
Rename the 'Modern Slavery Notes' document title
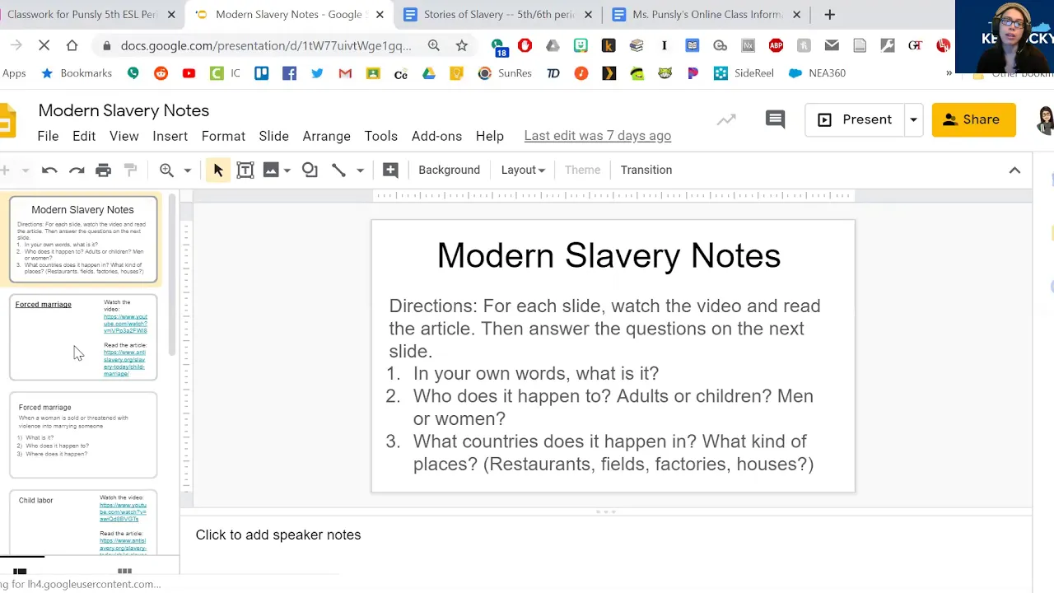click(x=124, y=110)
